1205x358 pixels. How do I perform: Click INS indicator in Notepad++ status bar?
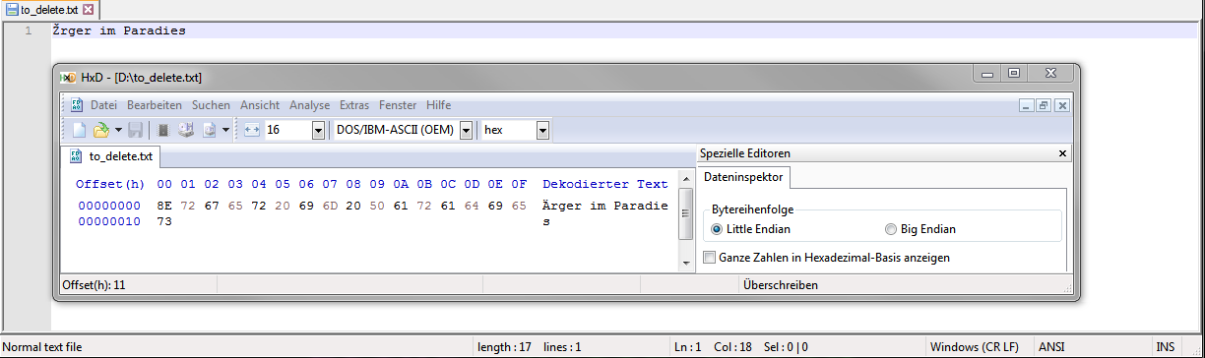1166,347
